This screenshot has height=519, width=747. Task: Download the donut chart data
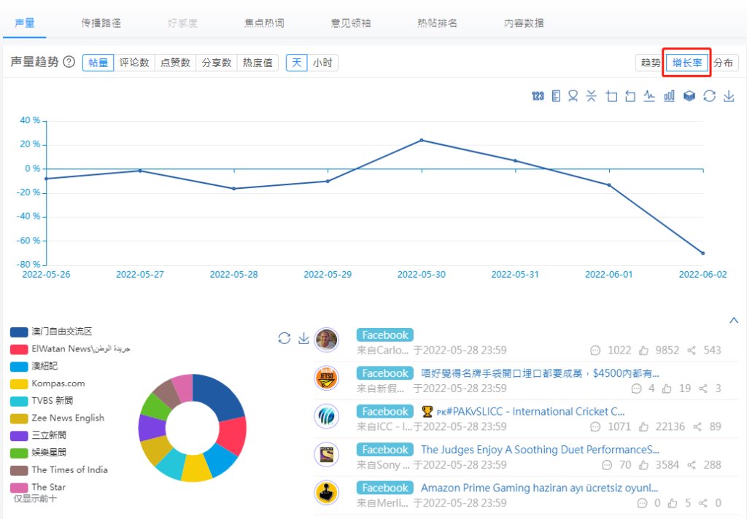coord(303,338)
